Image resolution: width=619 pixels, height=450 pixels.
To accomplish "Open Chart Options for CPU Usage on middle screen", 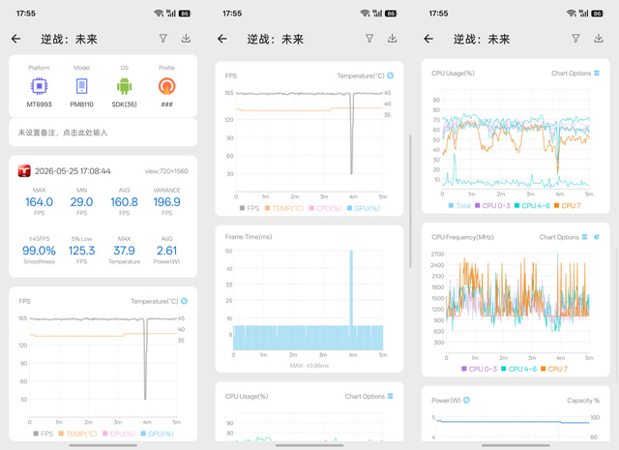I will click(369, 396).
